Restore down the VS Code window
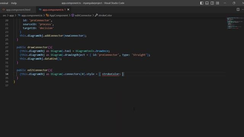 click(234, 3)
